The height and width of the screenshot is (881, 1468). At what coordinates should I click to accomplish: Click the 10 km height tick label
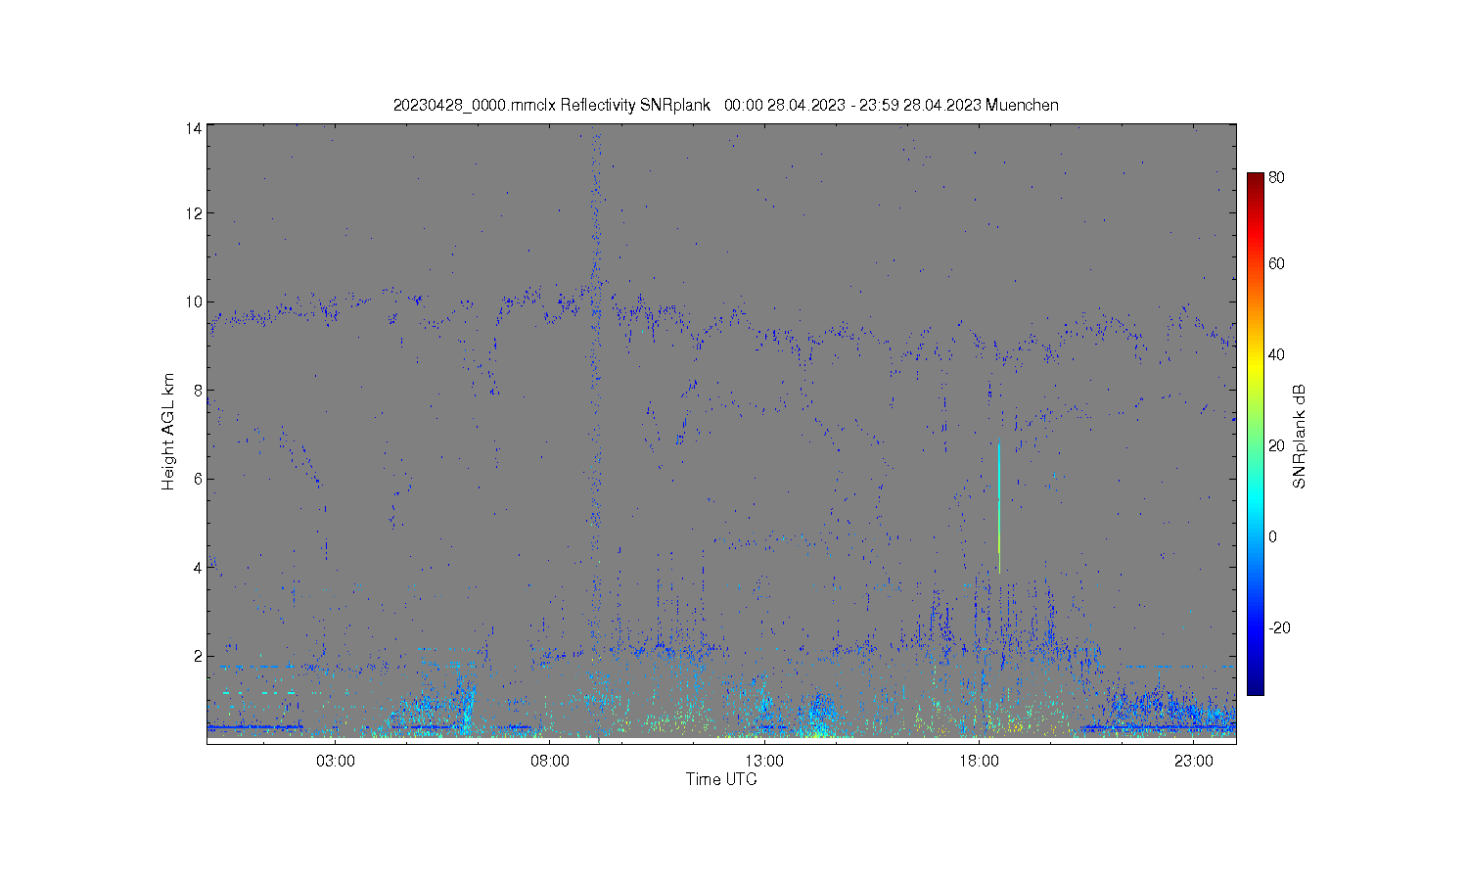click(x=194, y=301)
